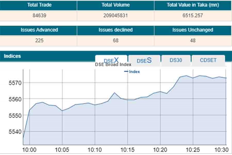
Task: Click the Issues declined header
Action: (115, 30)
